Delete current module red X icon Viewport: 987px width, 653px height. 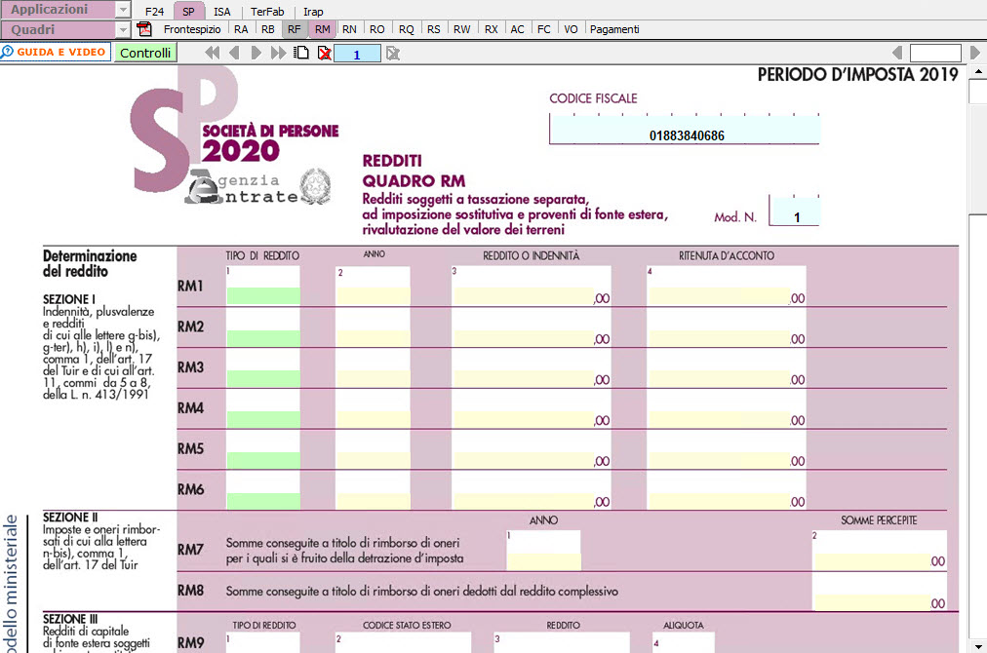(x=324, y=54)
